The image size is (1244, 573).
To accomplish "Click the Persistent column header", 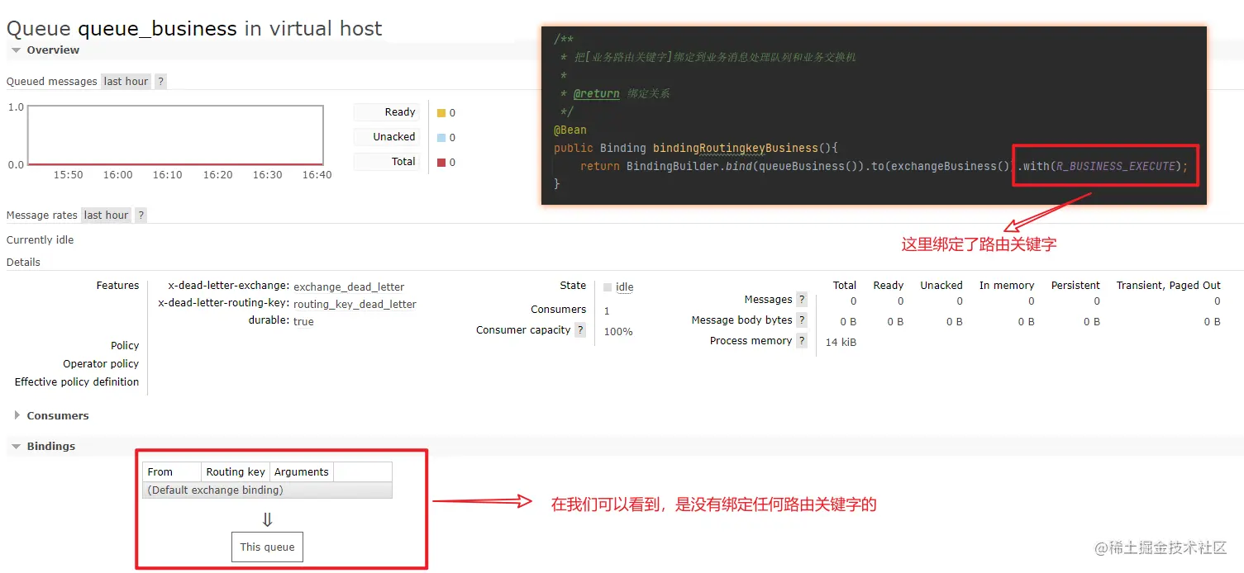I will tap(1075, 286).
